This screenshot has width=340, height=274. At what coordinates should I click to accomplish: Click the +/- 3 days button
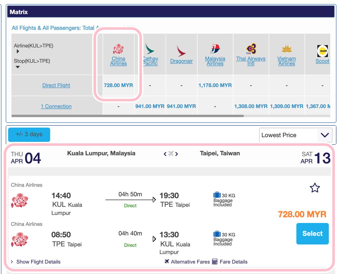point(29,134)
